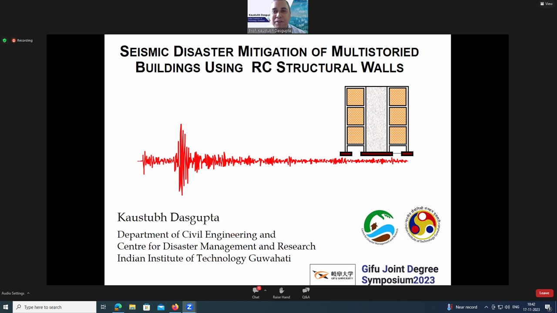Open Near record weather widget
Image resolution: width=557 pixels, height=313 pixels.
462,307
